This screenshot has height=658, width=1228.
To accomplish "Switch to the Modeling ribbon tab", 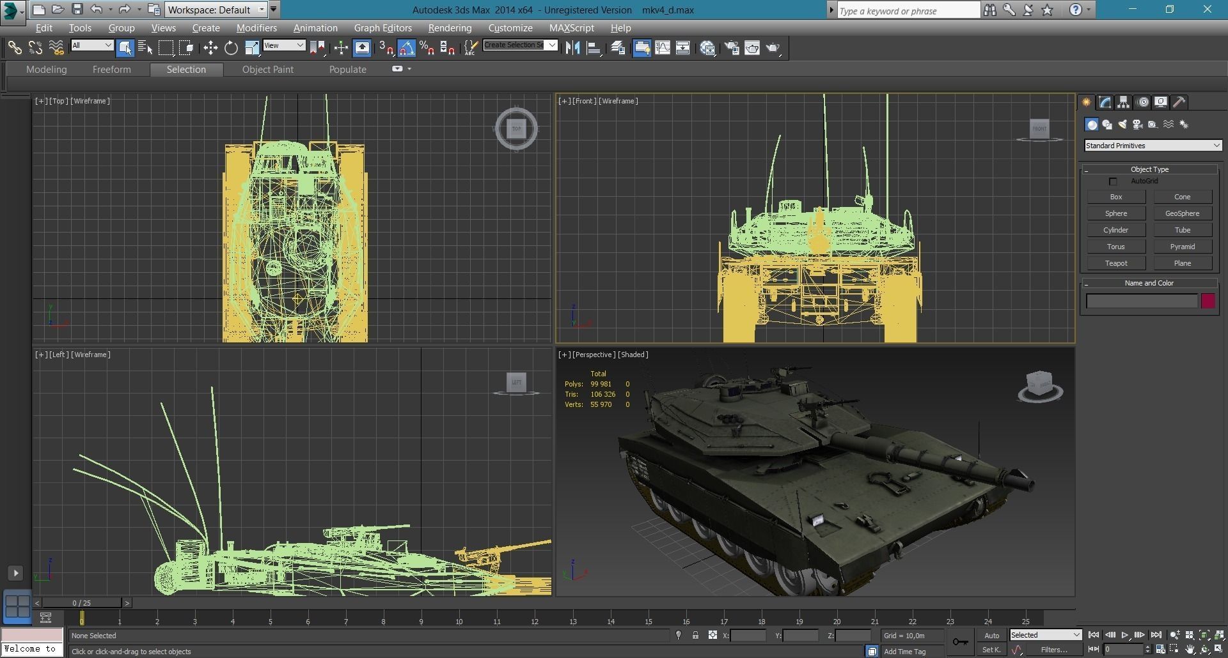I will [x=47, y=70].
